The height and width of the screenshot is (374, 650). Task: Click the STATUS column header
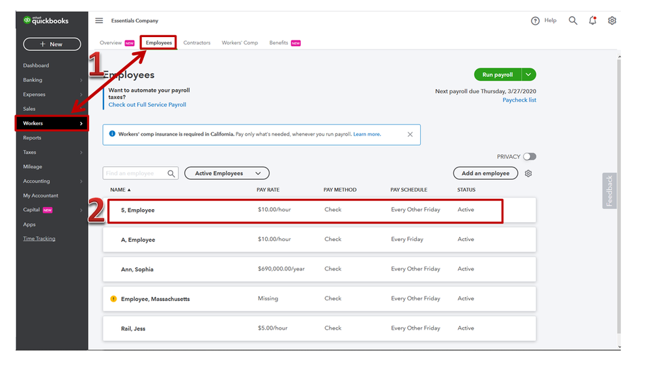click(466, 190)
